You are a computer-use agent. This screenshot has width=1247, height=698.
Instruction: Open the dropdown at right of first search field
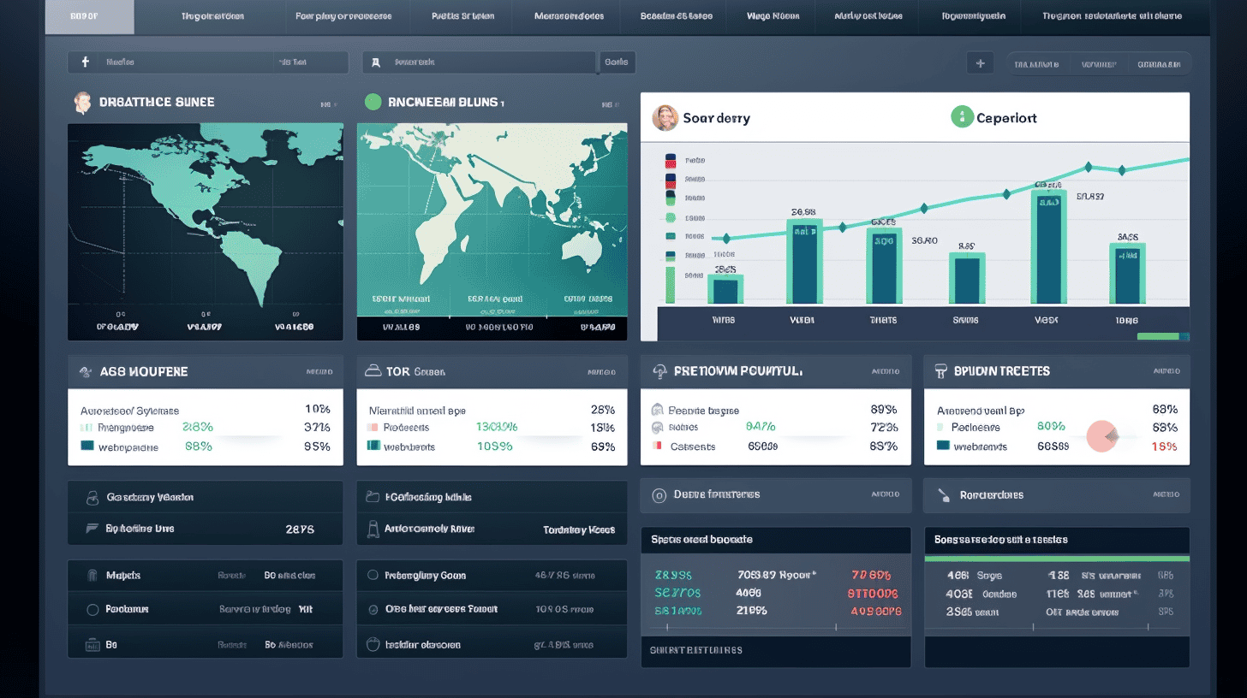coord(293,62)
